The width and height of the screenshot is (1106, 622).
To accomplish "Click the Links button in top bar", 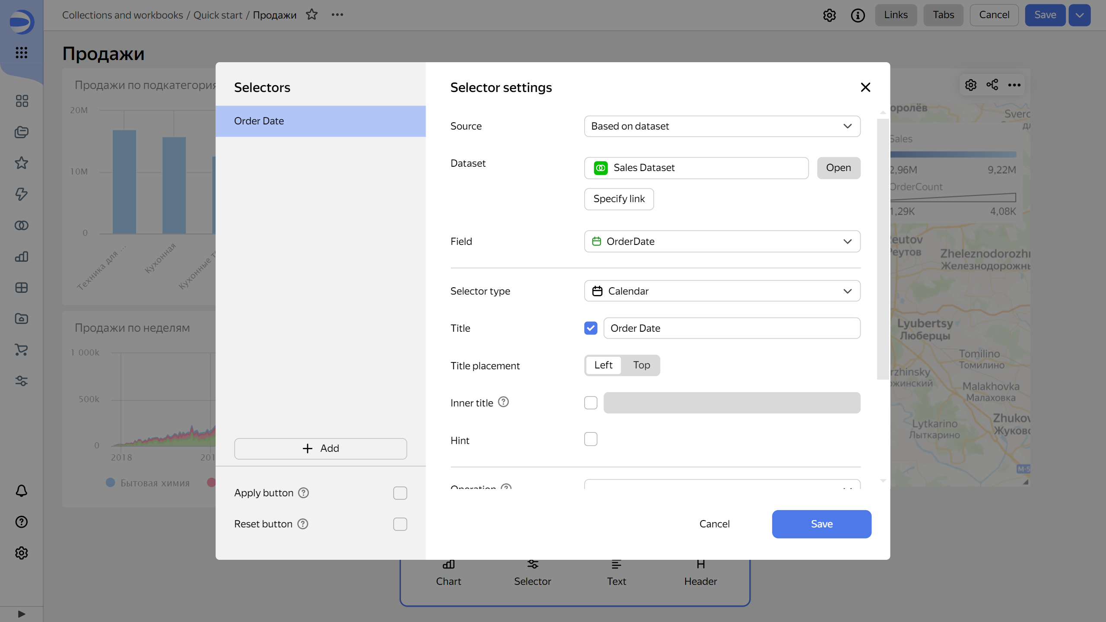I will coord(896,14).
